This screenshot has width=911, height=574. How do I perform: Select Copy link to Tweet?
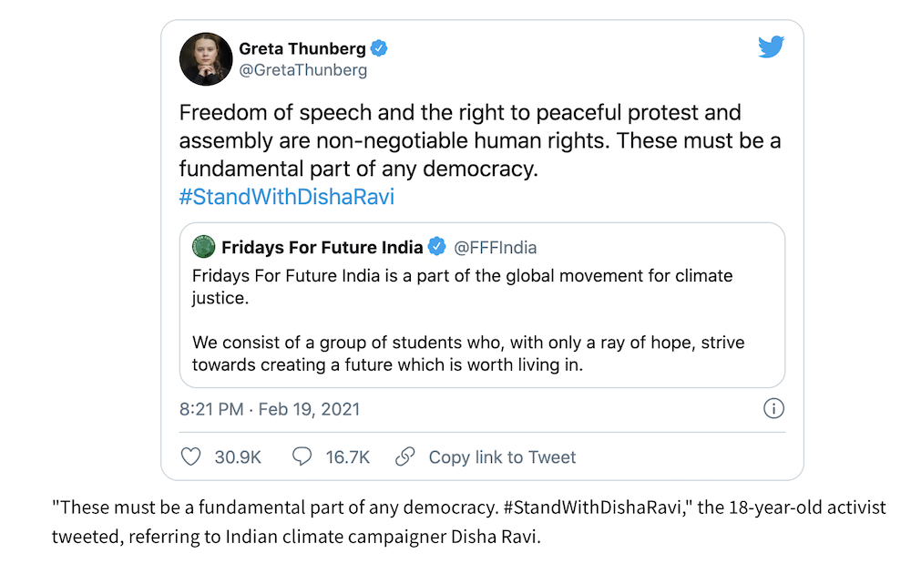point(502,457)
